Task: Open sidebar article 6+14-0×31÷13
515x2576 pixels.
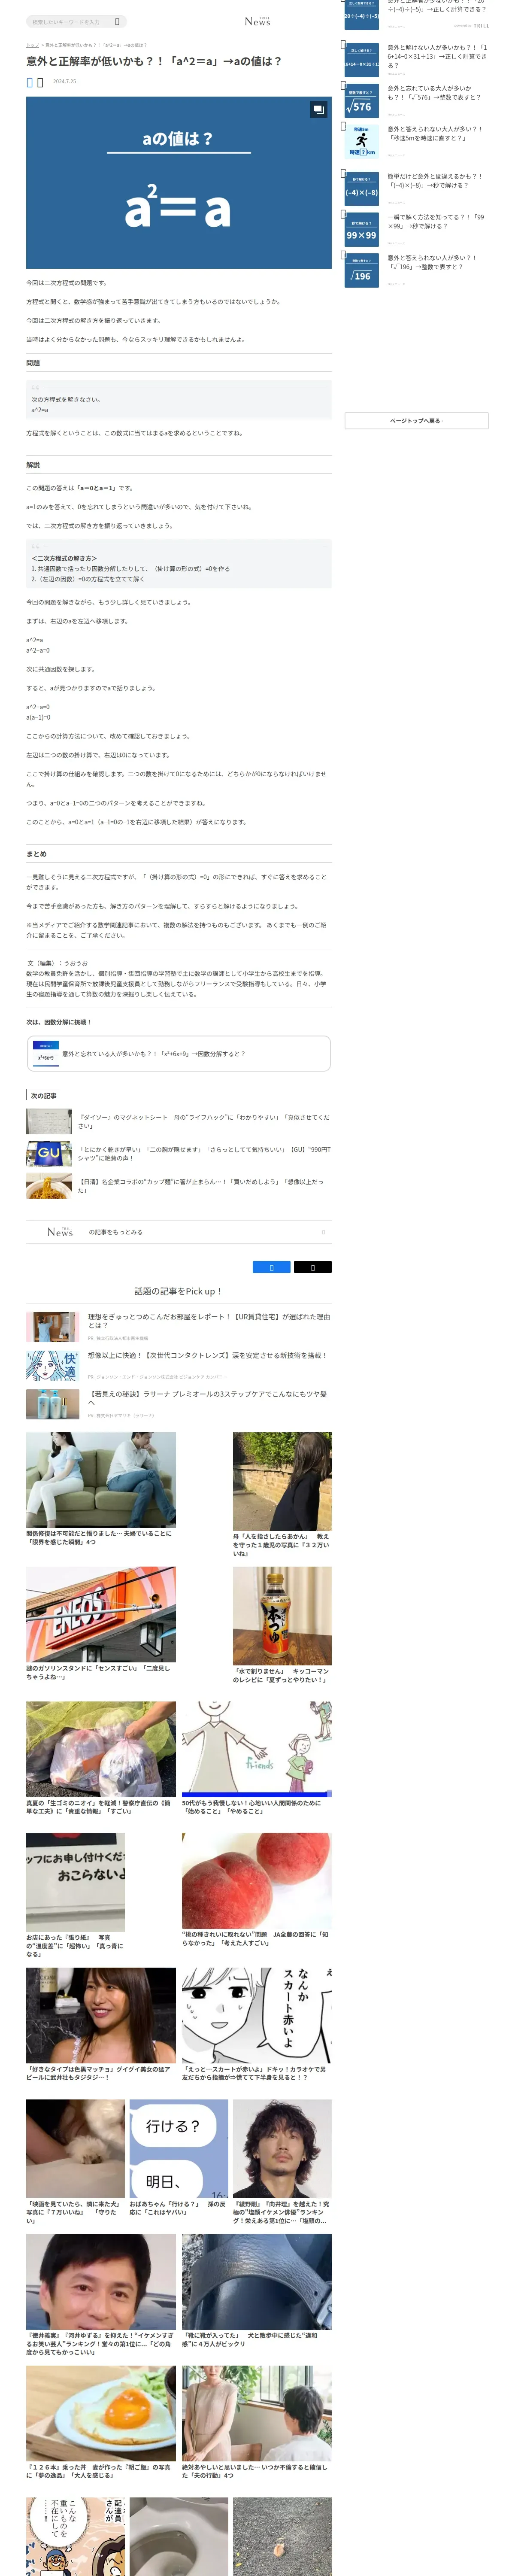Action: click(x=437, y=56)
